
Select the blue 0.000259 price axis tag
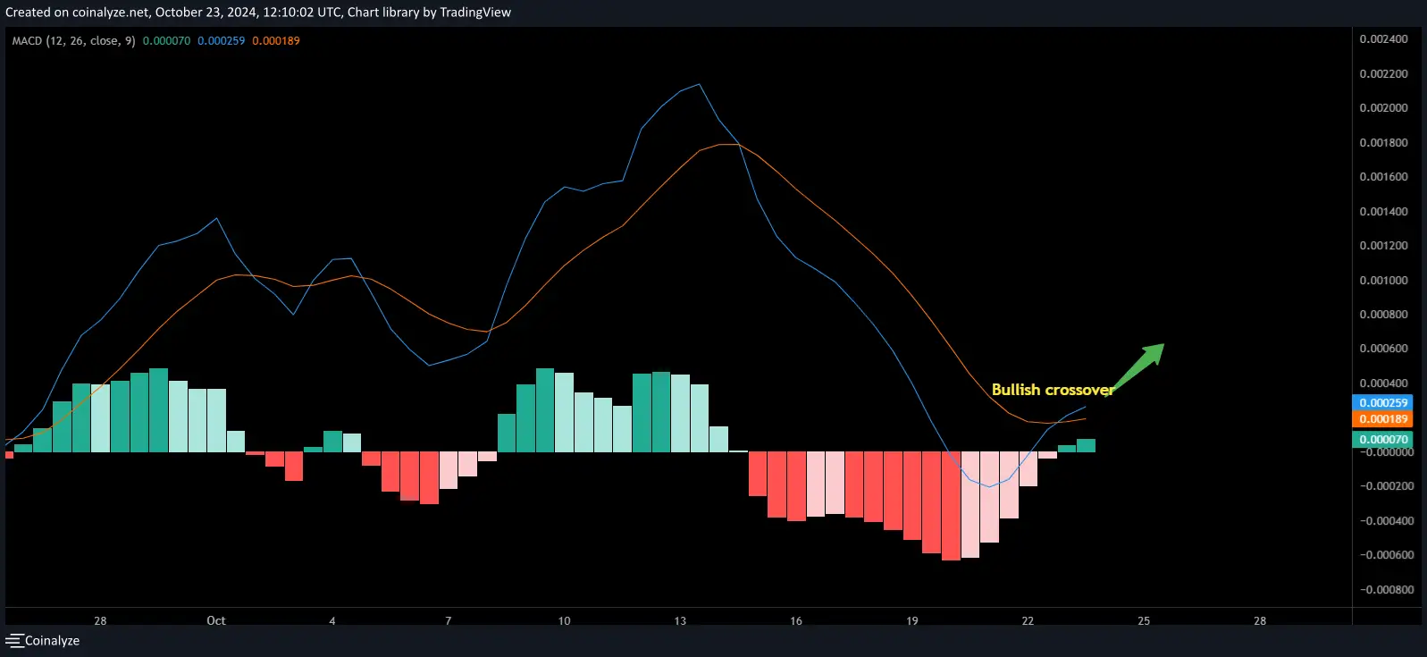pyautogui.click(x=1383, y=403)
